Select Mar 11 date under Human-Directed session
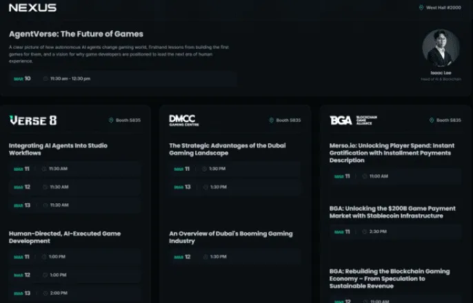This screenshot has height=303, width=473. click(x=21, y=257)
